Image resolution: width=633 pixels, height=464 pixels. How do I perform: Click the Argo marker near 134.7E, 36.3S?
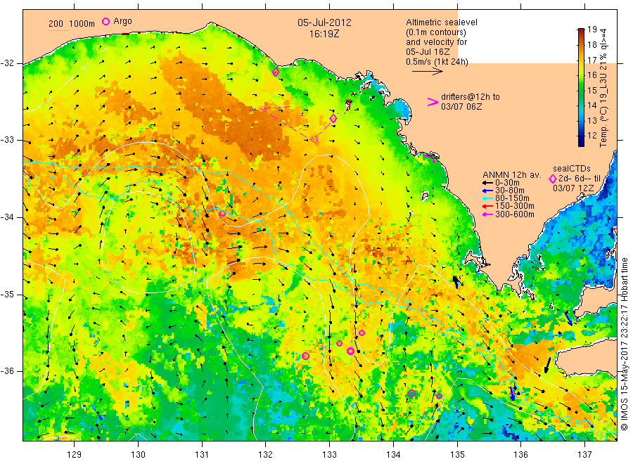[439, 396]
